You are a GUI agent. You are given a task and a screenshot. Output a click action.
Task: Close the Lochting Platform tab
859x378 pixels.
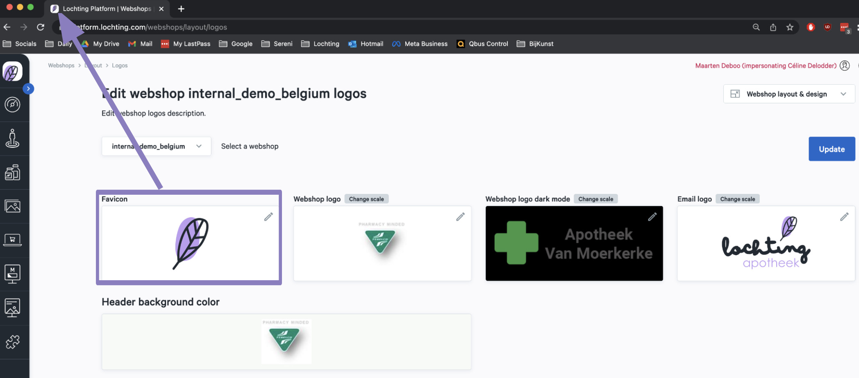pyautogui.click(x=161, y=9)
